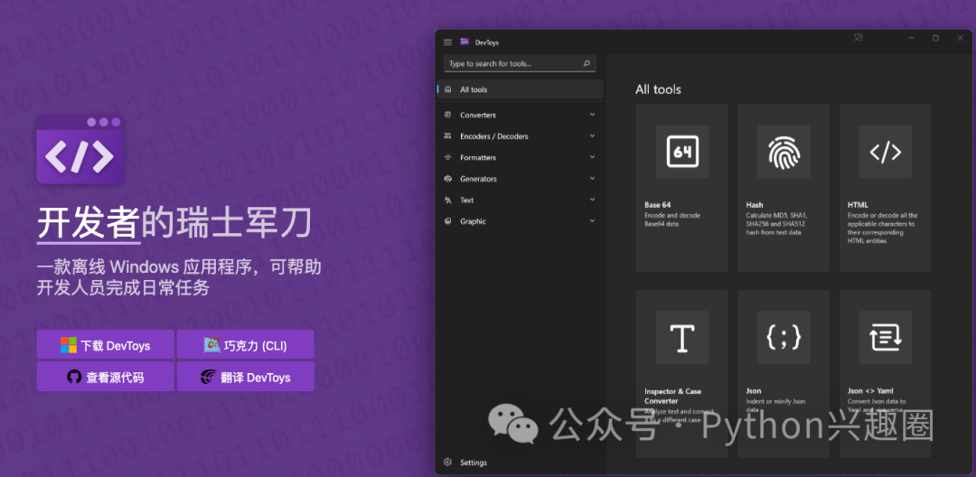Image resolution: width=976 pixels, height=477 pixels.
Task: Maximize the DevToys window
Action: click(935, 38)
